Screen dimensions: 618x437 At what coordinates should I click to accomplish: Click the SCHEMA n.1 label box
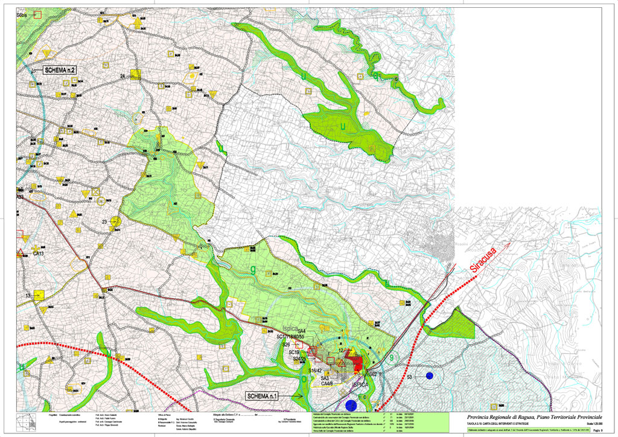(271, 395)
